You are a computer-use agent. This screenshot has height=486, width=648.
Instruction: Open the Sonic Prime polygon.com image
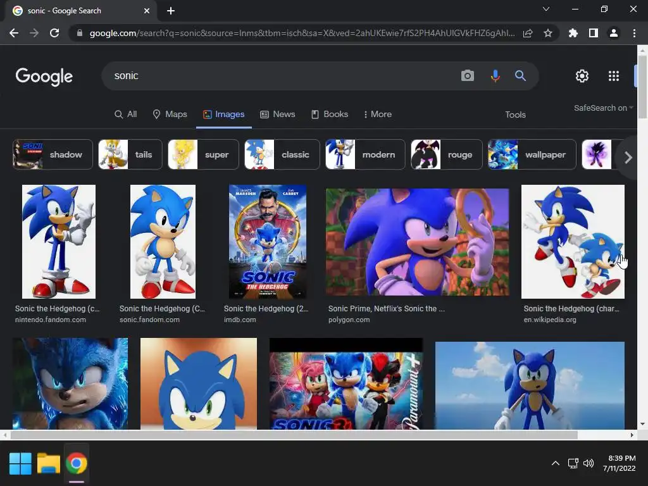click(418, 242)
